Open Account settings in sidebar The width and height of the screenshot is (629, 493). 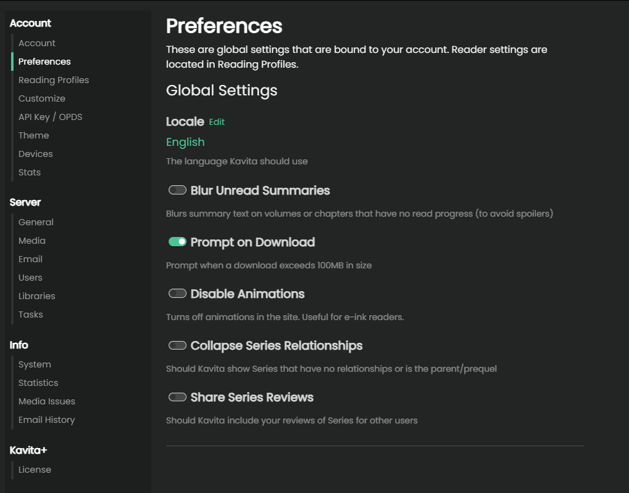click(x=37, y=43)
